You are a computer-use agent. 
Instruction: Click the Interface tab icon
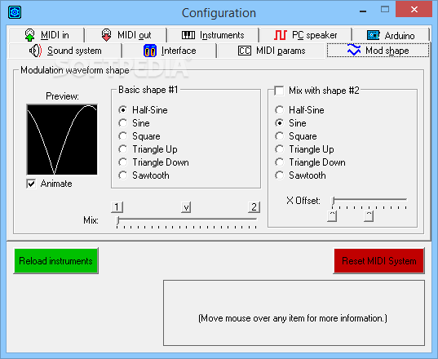coord(150,51)
